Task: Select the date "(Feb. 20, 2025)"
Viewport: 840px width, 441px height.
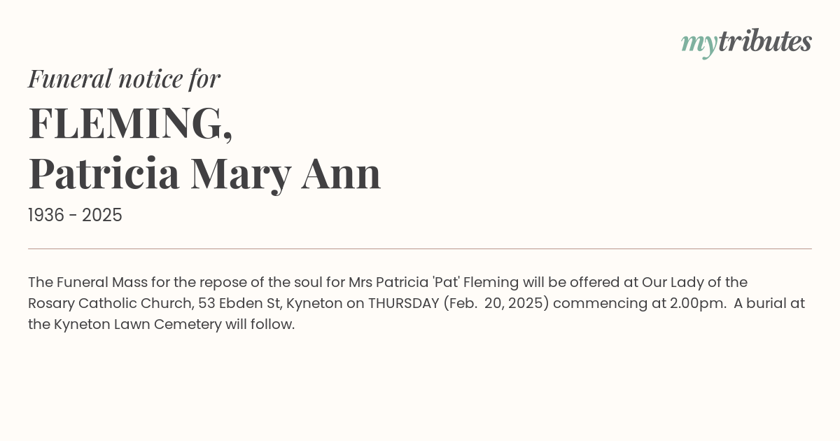Action: point(496,303)
